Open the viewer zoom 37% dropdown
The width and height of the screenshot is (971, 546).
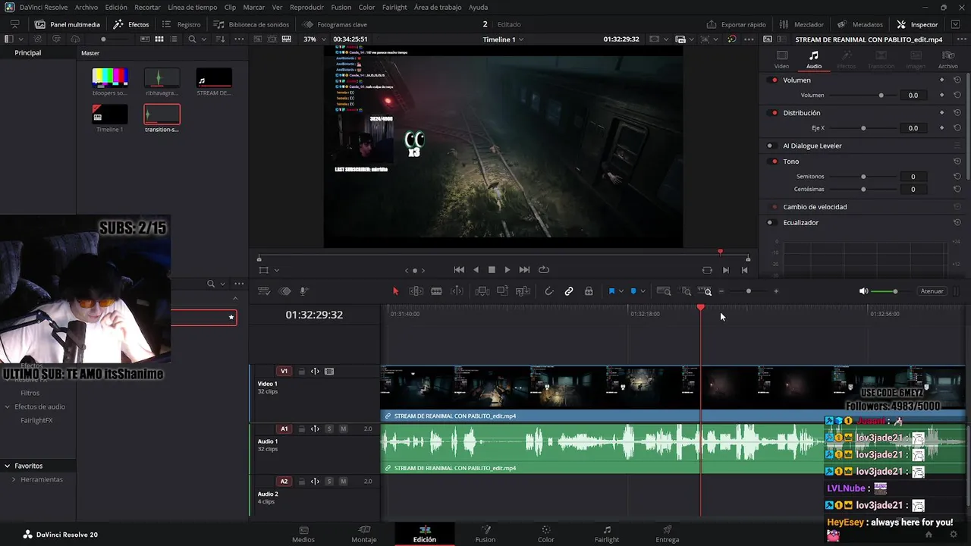pyautogui.click(x=315, y=39)
